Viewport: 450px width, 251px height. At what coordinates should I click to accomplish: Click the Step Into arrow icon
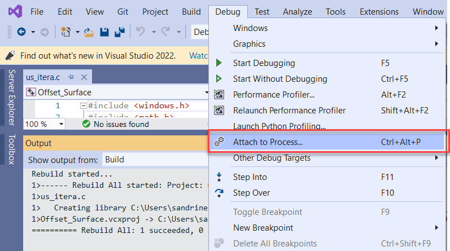219,177
